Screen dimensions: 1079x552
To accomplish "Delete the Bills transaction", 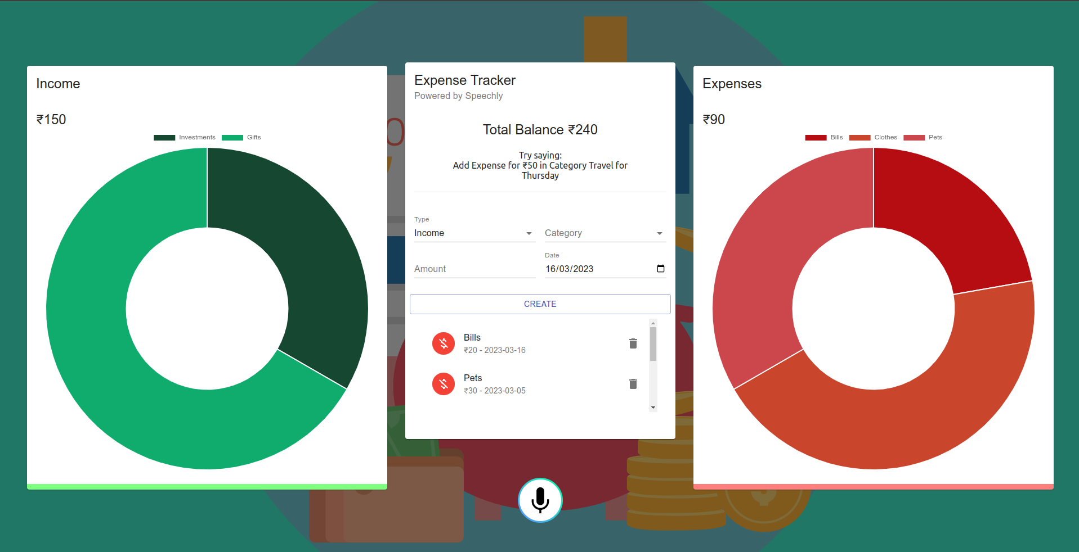I will (x=633, y=343).
